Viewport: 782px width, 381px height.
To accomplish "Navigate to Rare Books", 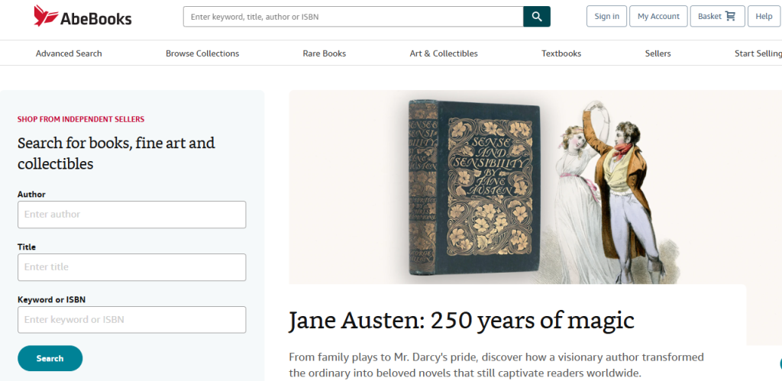I will coord(324,53).
